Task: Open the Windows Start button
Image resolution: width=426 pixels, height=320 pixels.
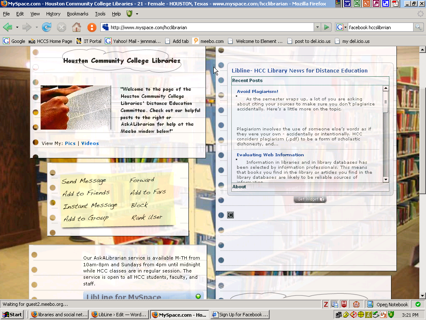Action: coord(12,315)
